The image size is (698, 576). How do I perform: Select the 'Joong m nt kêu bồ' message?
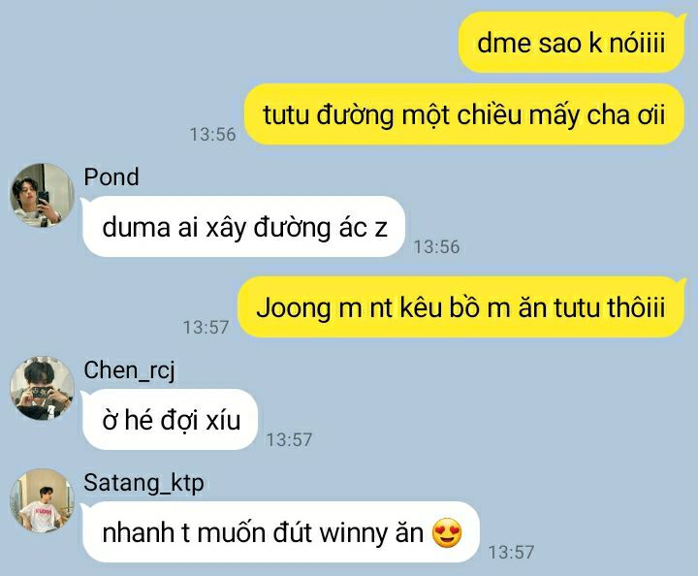coord(461,307)
